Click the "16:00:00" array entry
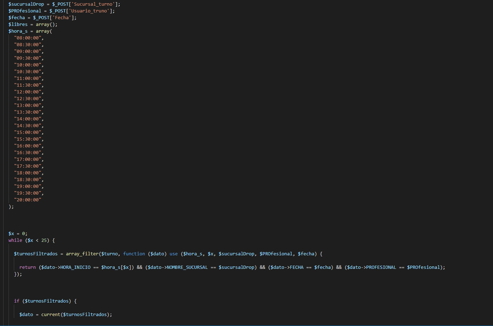Viewport: 493px width, 326px height. [x=28, y=146]
